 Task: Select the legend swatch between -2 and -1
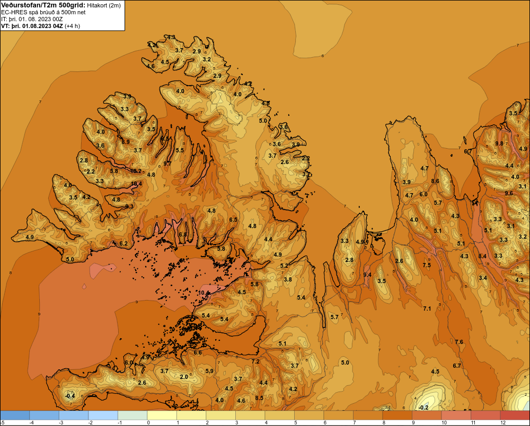coord(103,415)
